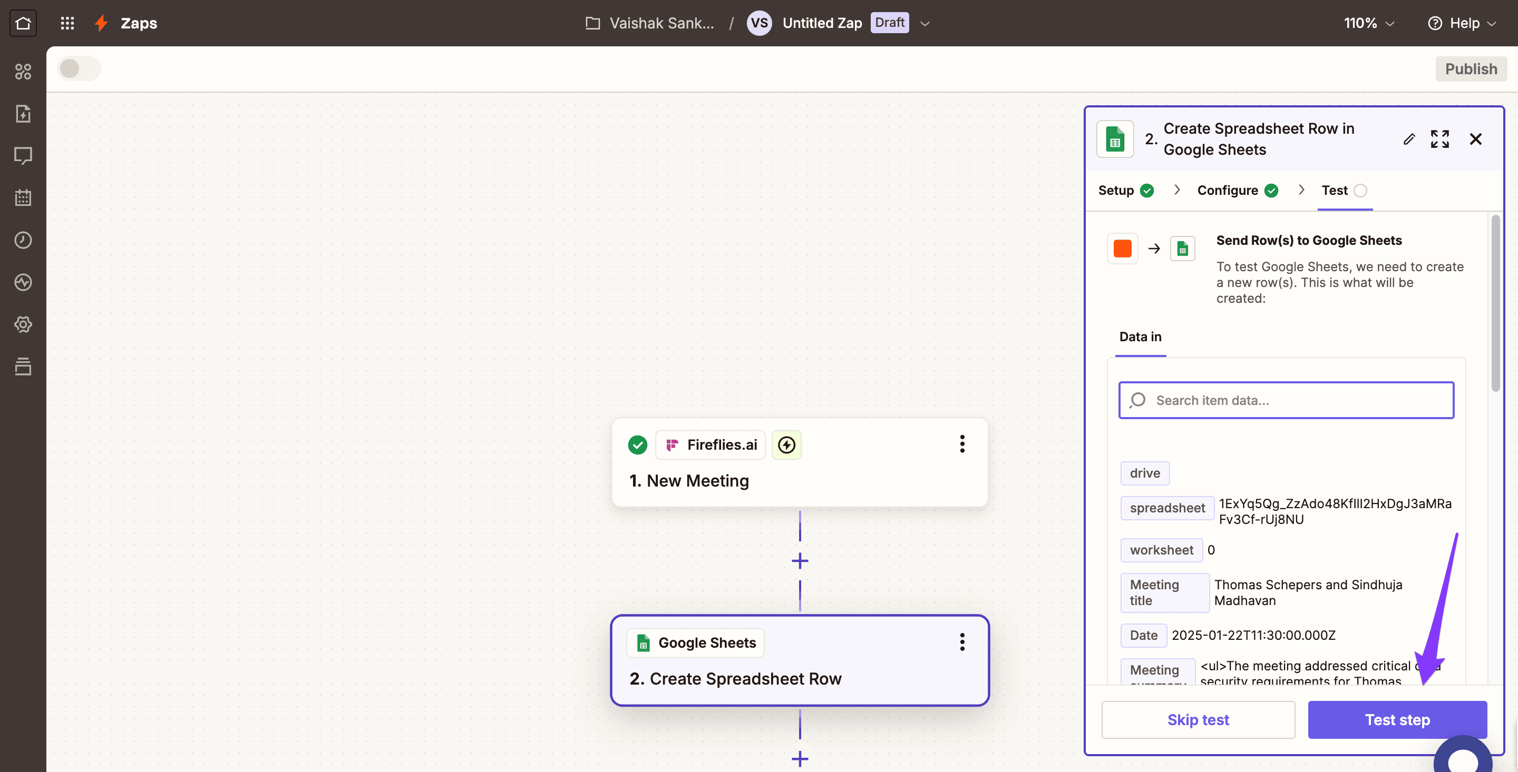Image resolution: width=1518 pixels, height=772 pixels.
Task: Click the Zaps lightning bolt logo
Action: (x=101, y=23)
